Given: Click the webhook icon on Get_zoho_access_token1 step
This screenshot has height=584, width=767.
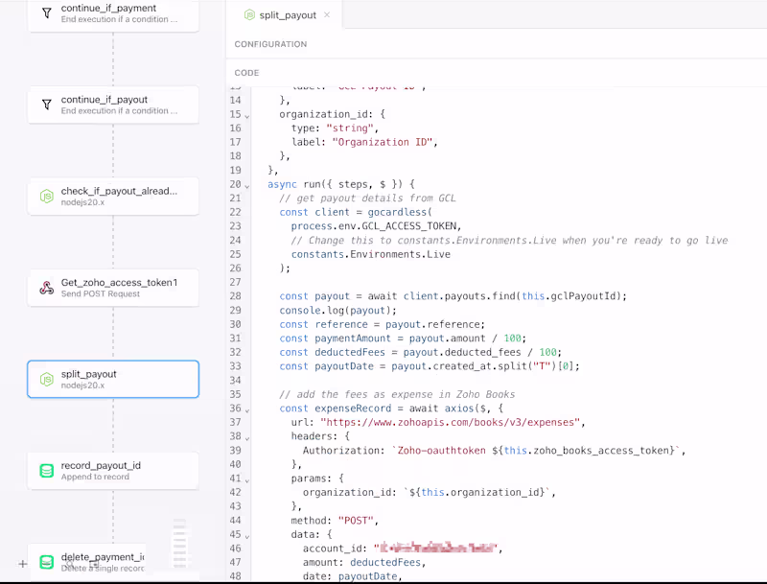Looking at the screenshot, I should click(x=46, y=288).
